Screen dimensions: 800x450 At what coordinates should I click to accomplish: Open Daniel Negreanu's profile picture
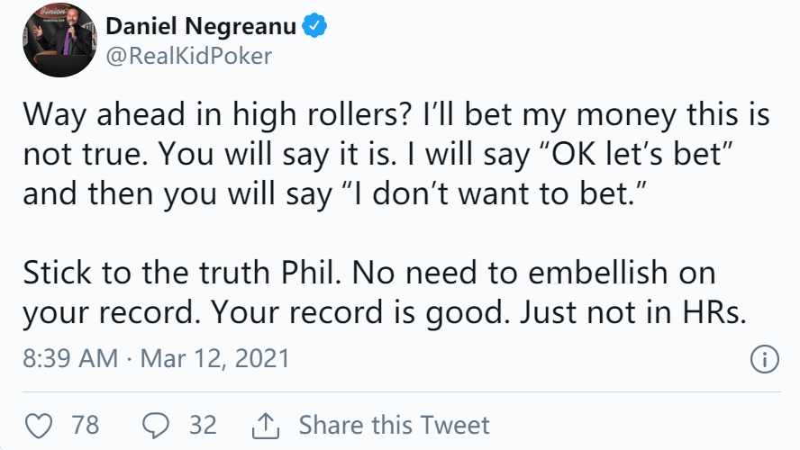point(59,40)
